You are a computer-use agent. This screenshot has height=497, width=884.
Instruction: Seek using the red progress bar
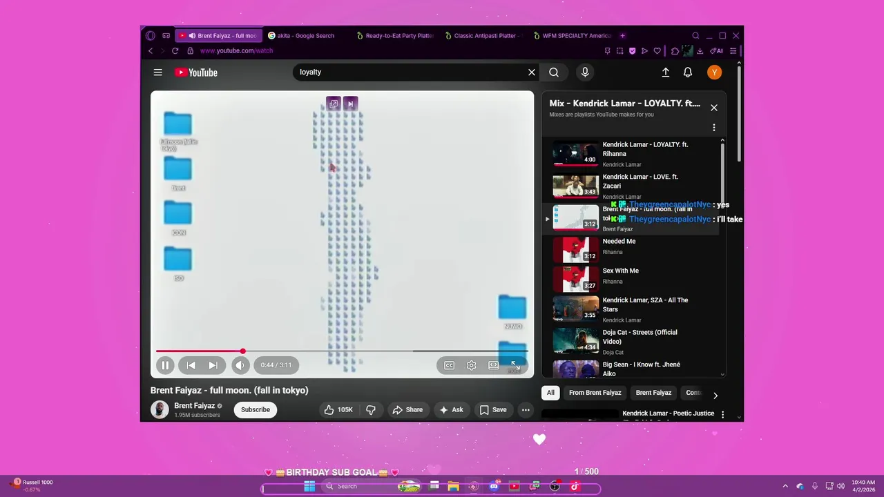pyautogui.click(x=342, y=351)
